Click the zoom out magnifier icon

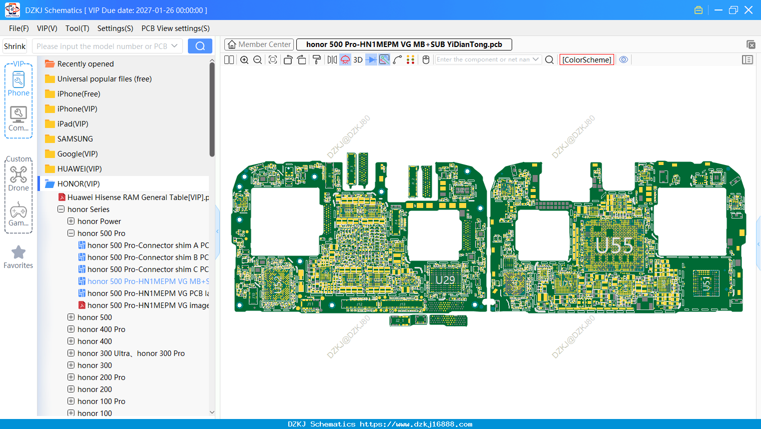pos(258,60)
